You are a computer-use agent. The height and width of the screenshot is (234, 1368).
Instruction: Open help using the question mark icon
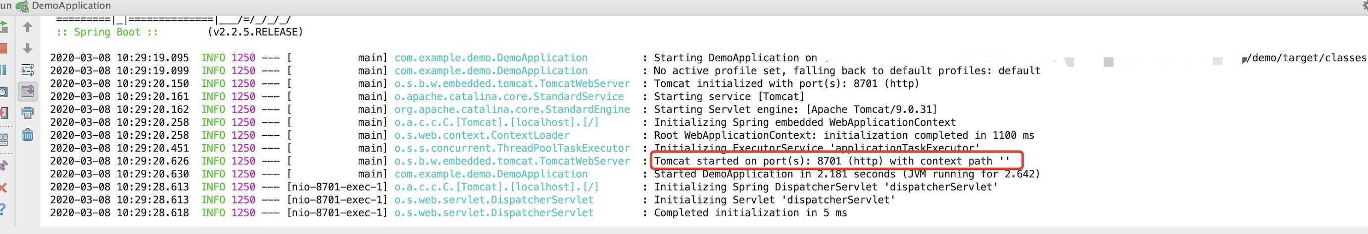coord(2,209)
